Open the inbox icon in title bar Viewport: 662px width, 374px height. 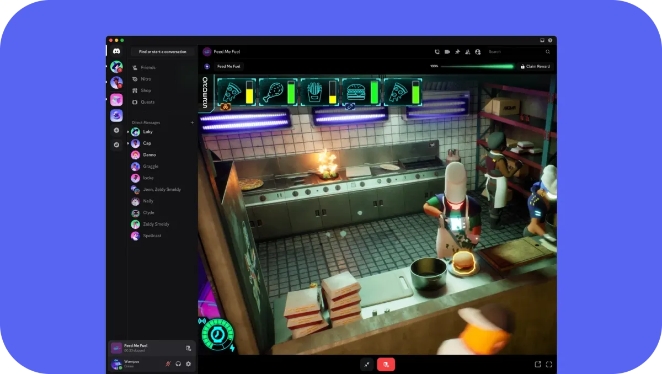coord(542,40)
